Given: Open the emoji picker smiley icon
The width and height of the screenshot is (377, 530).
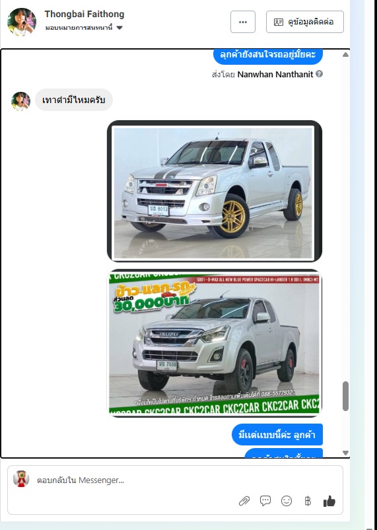Looking at the screenshot, I should pyautogui.click(x=287, y=501).
